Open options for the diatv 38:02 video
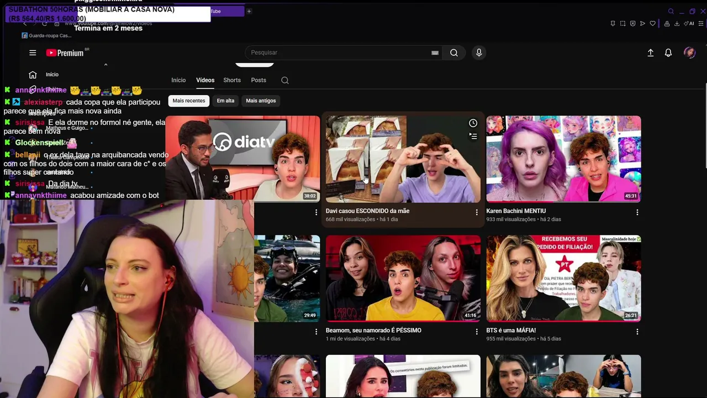This screenshot has height=398, width=707. click(316, 212)
